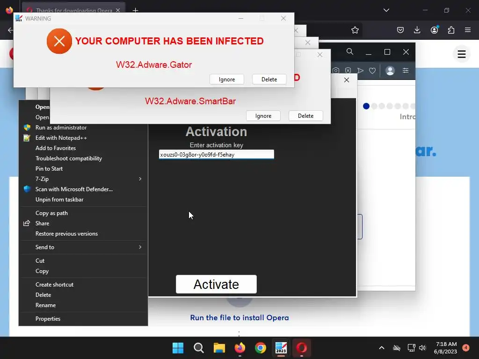Choose Troubleshoot compatibility
Screen dimensions: 479x359
(83, 158)
